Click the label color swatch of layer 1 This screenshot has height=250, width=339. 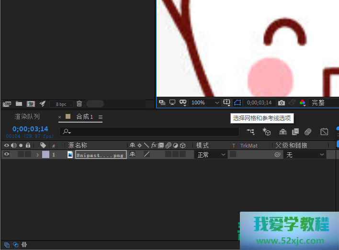(x=45, y=155)
